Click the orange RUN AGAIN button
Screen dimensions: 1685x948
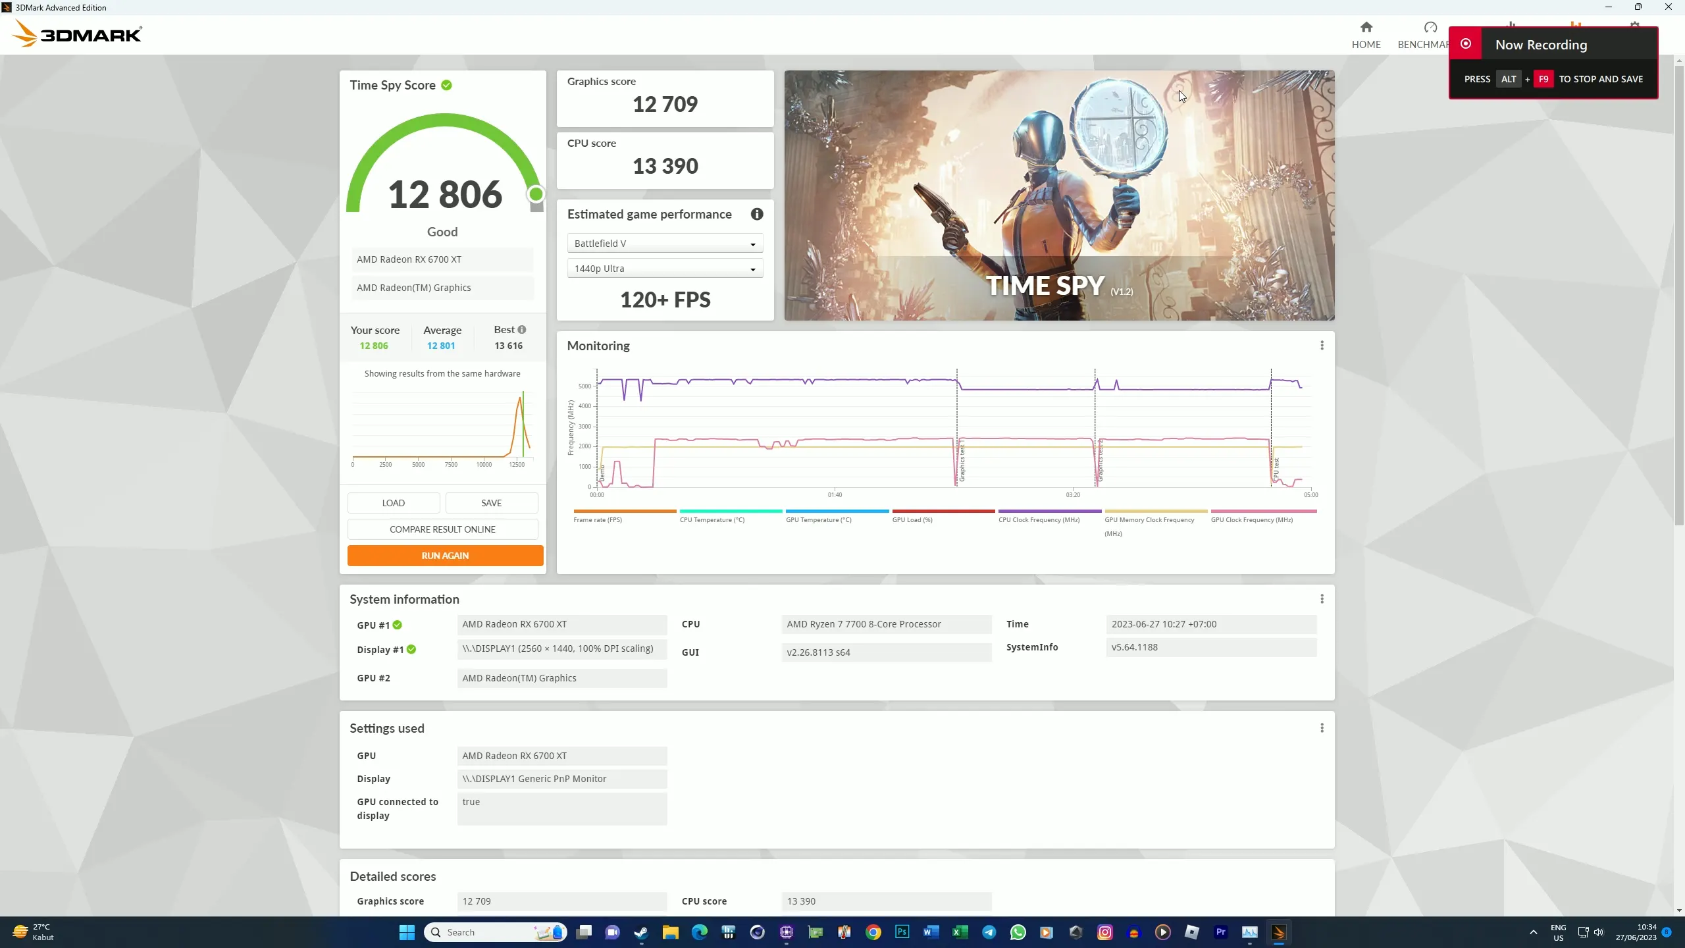[x=445, y=556]
